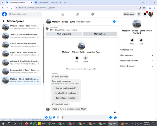The width and height of the screenshot is (157, 126).
Task: Open emoji picker in message box
Action: pos(111,117)
